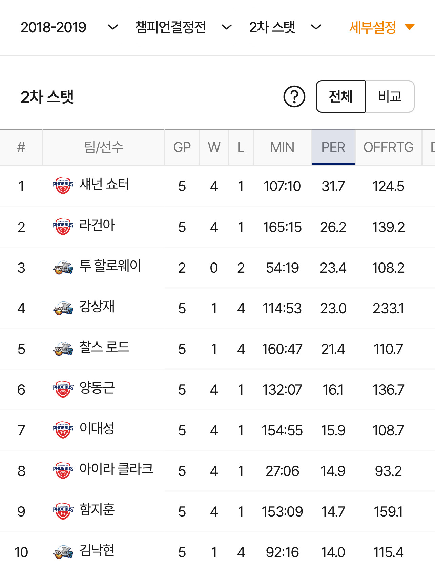
Task: Sort by the MIN column header
Action: (x=282, y=147)
